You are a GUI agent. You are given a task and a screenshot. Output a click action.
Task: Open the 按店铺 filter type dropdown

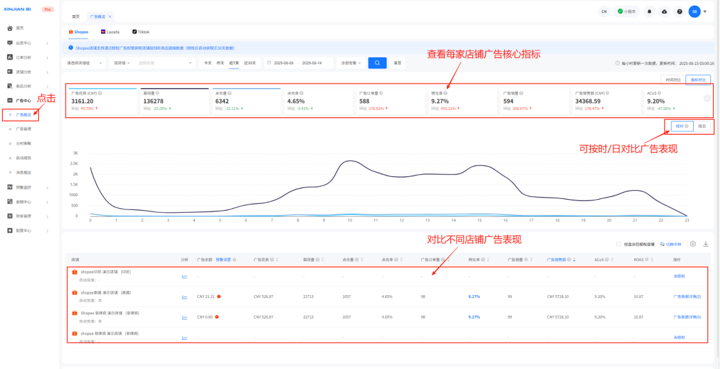121,63
